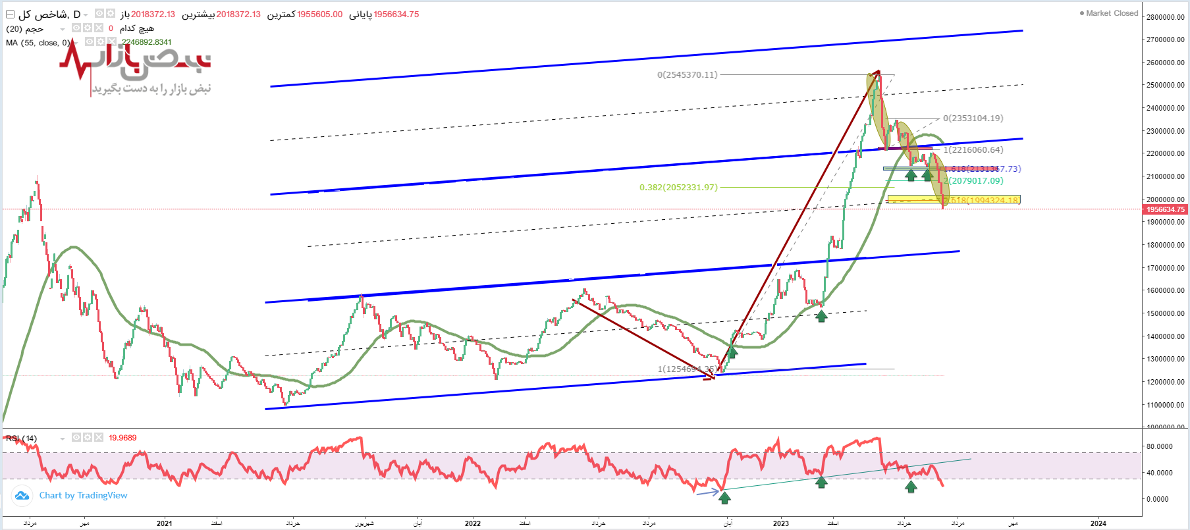1190x530 pixels.
Task: Open dropdown arrow next to RSI (14)
Action: [63, 438]
